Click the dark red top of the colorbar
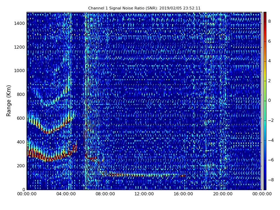This screenshot has height=210, width=280. click(265, 14)
